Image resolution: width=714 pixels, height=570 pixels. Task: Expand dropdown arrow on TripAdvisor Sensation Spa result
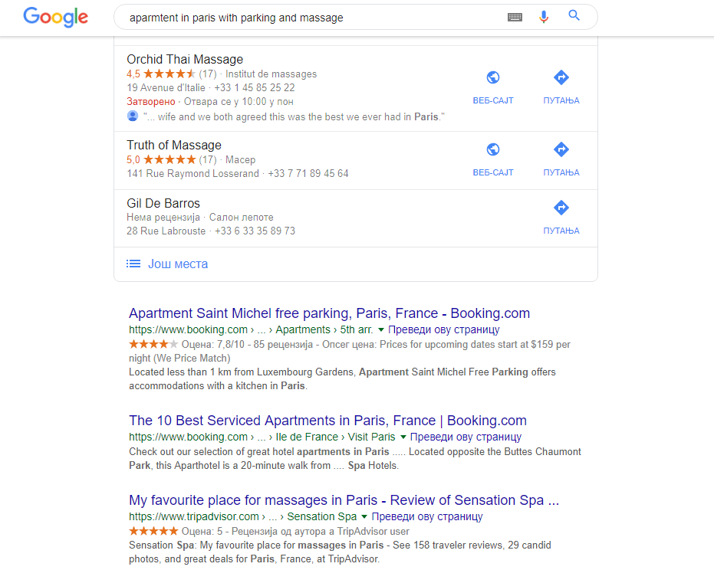point(364,516)
